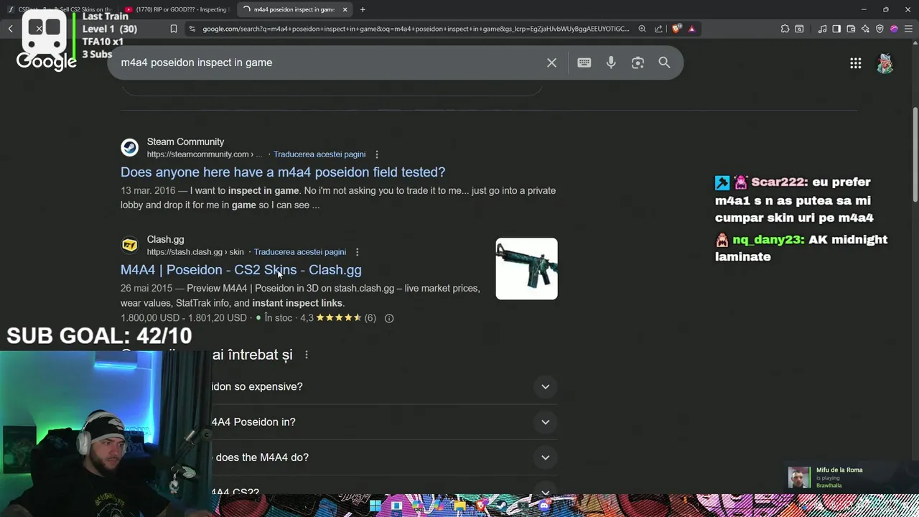Open the Steam Community site name
The height and width of the screenshot is (517, 919).
pos(185,142)
